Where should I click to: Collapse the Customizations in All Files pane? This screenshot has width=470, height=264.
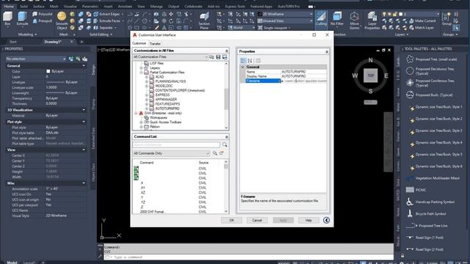tap(227, 51)
